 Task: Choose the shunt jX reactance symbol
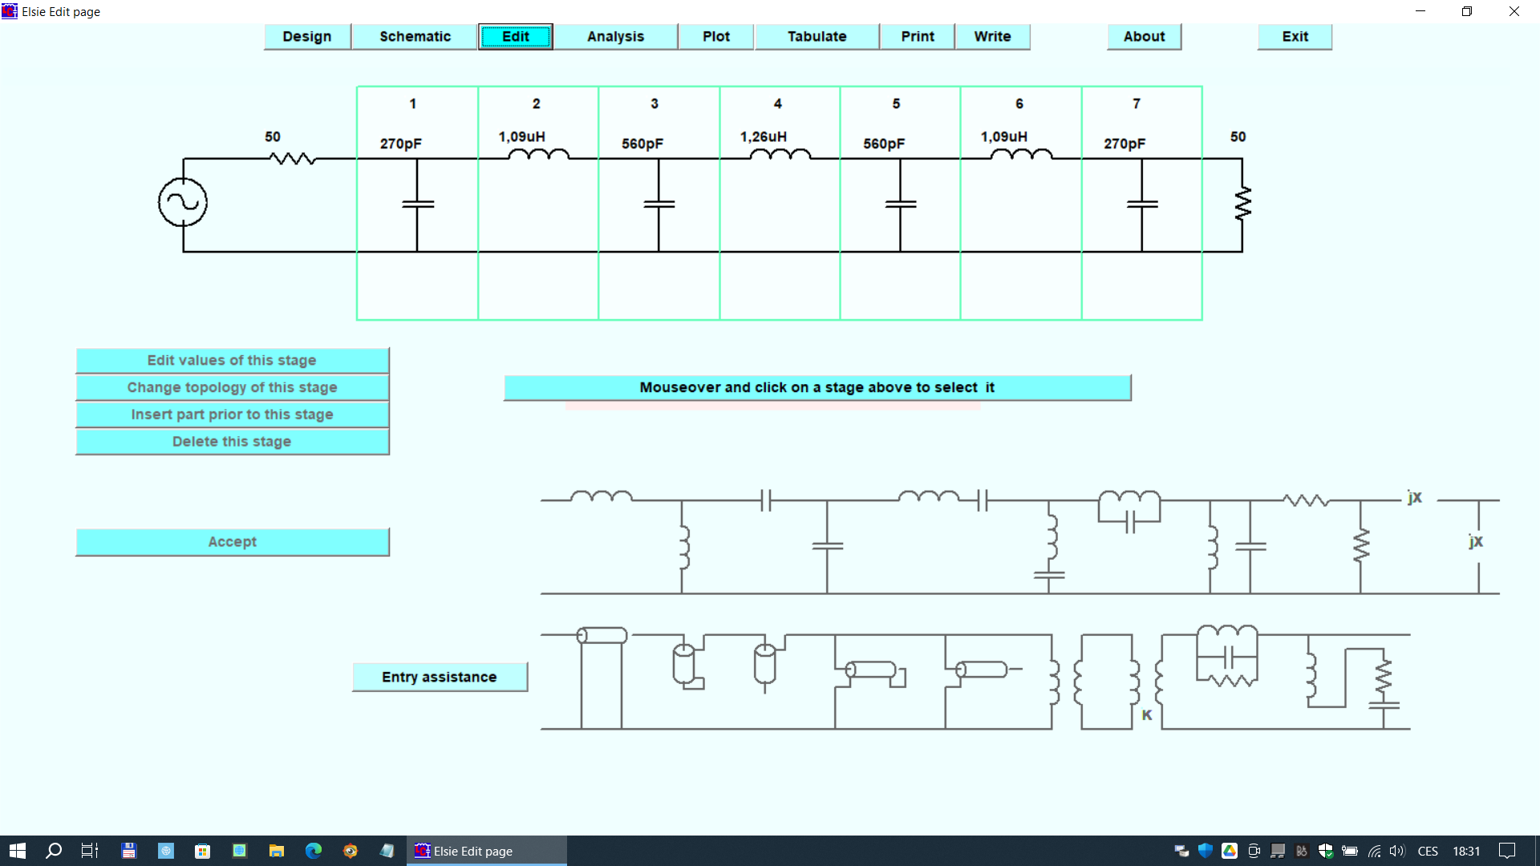click(1477, 543)
